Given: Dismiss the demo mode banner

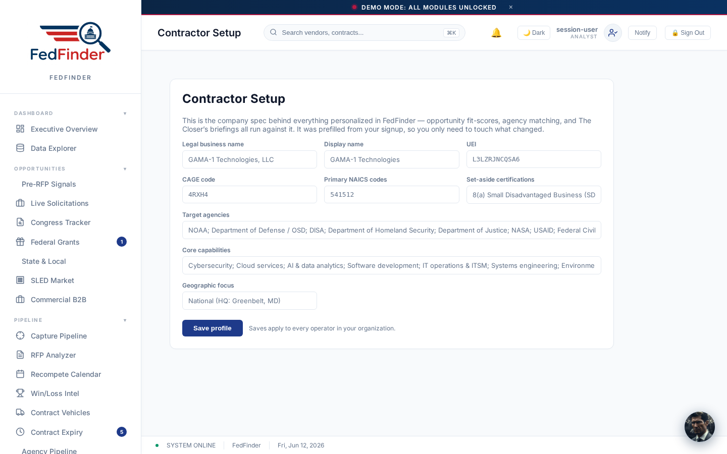Looking at the screenshot, I should tap(511, 7).
